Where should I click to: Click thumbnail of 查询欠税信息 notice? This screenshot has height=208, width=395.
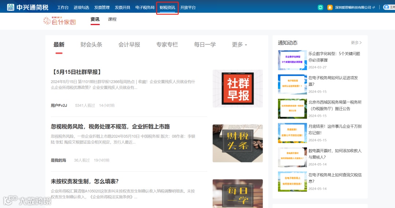click(292, 181)
